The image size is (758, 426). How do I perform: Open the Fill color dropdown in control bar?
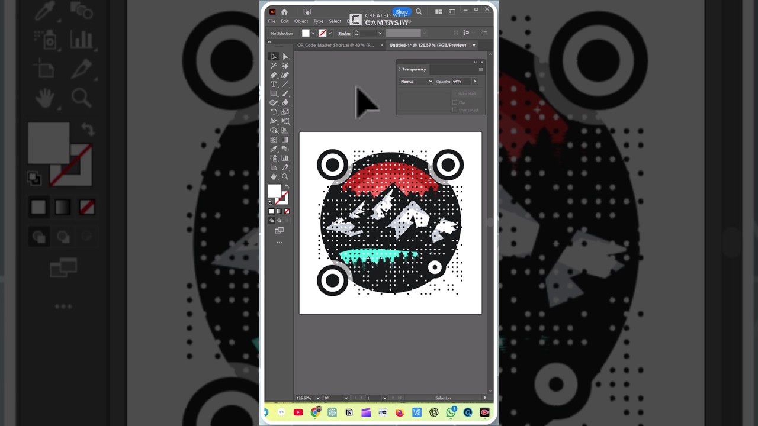313,33
